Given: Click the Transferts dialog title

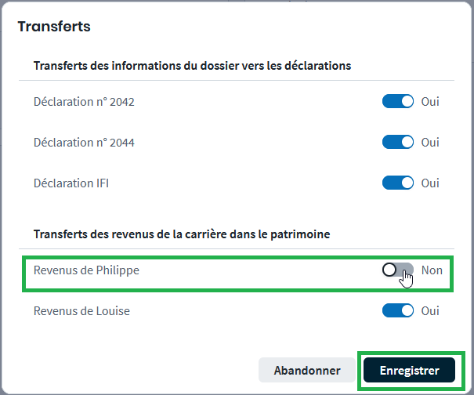Looking at the screenshot, I should click(54, 27).
